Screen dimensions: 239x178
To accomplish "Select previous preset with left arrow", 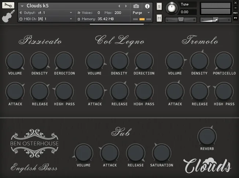I will click(x=119, y=6).
